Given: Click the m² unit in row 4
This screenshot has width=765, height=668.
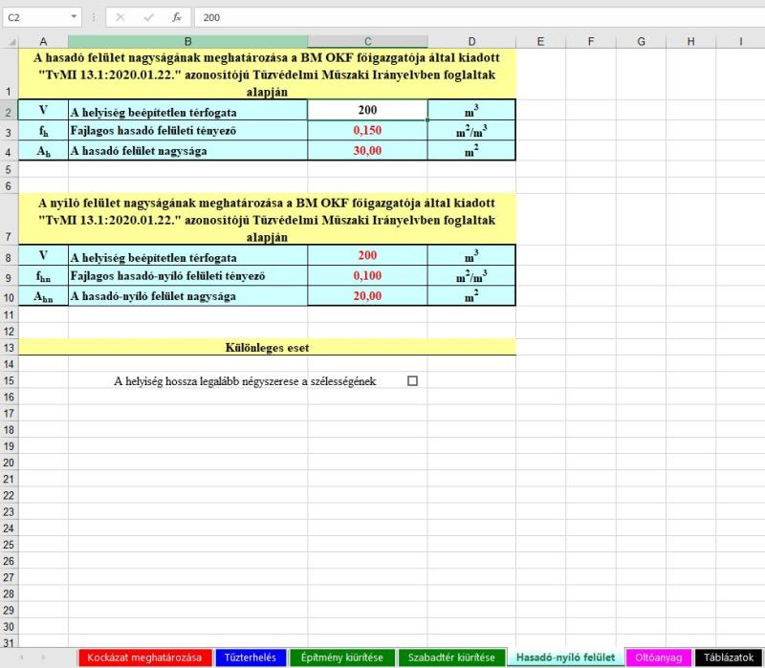Looking at the screenshot, I should (471, 151).
